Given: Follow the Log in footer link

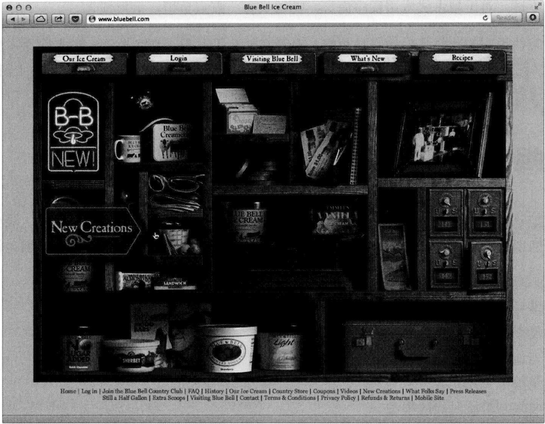Looking at the screenshot, I should coord(89,391).
